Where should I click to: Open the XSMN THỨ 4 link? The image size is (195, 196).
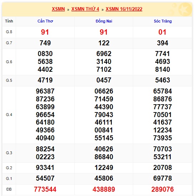point(85,9)
